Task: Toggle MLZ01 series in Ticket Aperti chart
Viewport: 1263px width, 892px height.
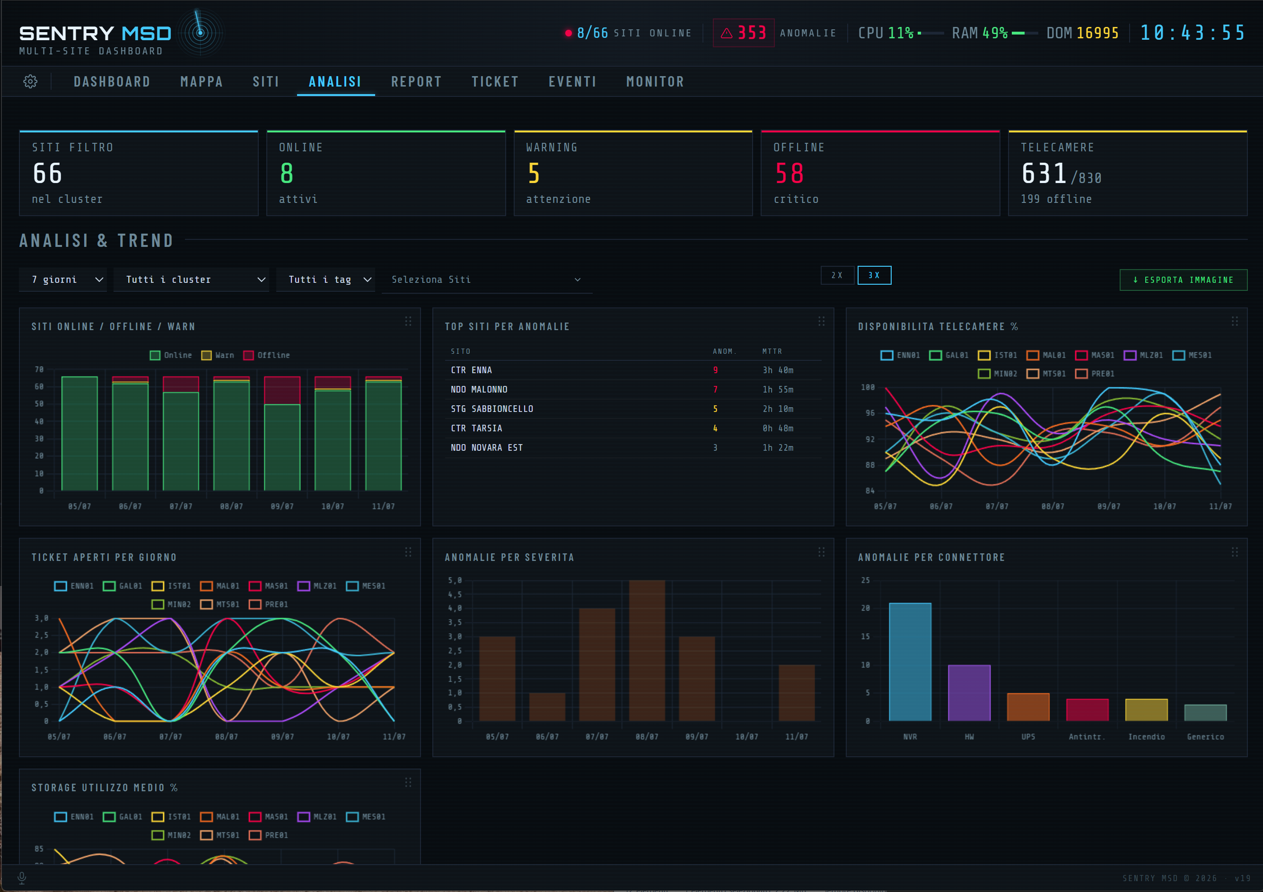Action: [317, 586]
